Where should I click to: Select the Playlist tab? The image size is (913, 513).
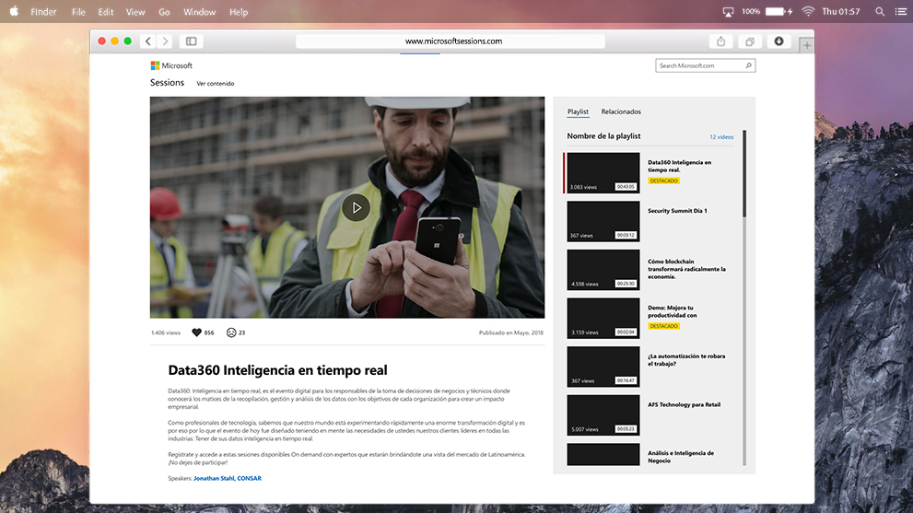[x=578, y=111]
